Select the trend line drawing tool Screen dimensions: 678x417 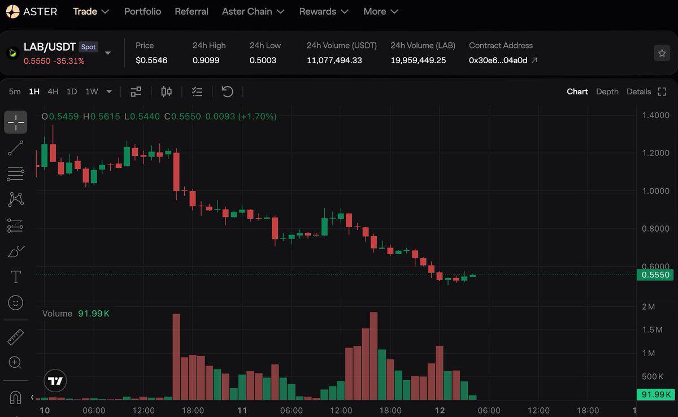(x=16, y=148)
